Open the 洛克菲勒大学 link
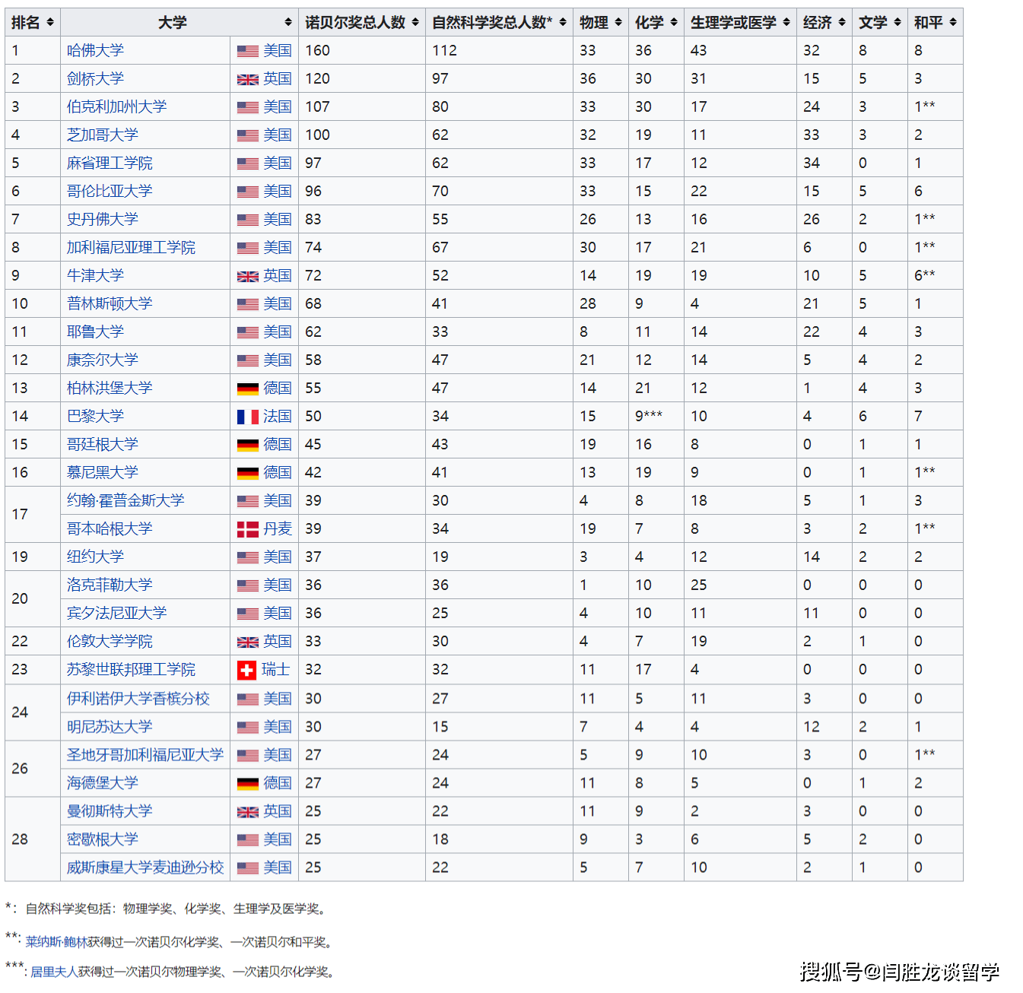This screenshot has height=993, width=1023. [x=110, y=585]
